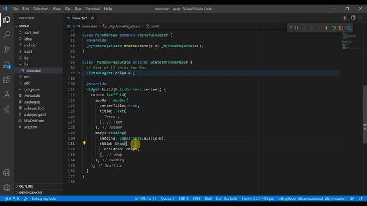Click the editor vertical scrollbar thumb
The width and height of the screenshot is (367, 206).
(x=365, y=114)
